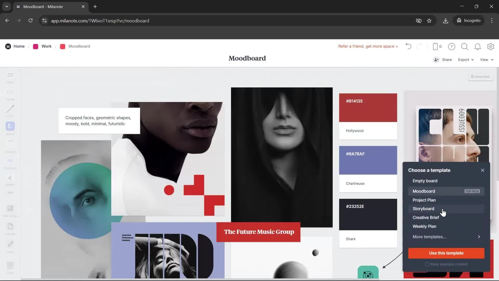Image resolution: width=499 pixels, height=281 pixels.
Task: Toggle the notifications bell
Action: point(477,46)
